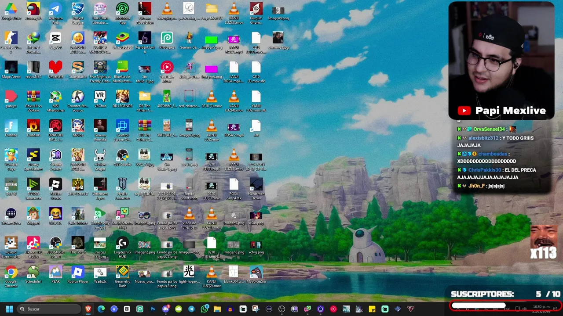
Task: Open the Modrinth App desktop shortcut
Action: [122, 13]
